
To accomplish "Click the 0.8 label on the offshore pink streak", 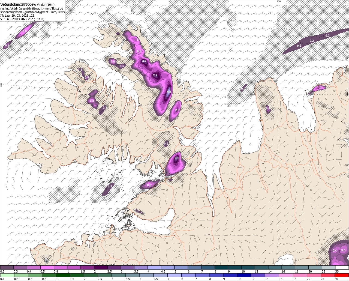I will tap(25, 31).
